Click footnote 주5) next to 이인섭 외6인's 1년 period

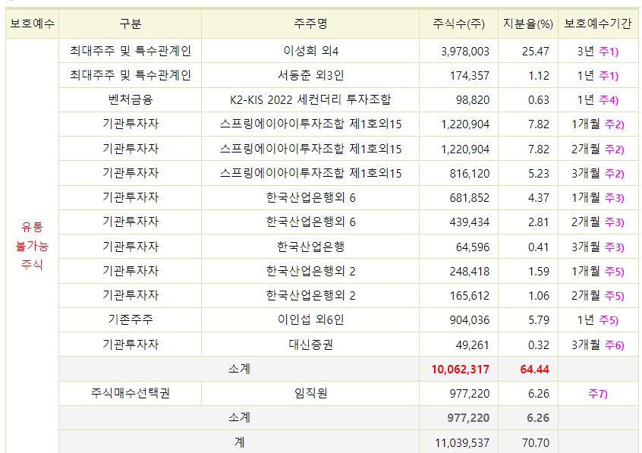[608, 320]
